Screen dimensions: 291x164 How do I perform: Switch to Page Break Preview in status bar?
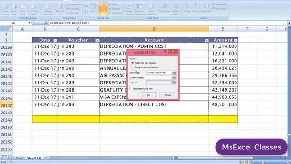click(250, 162)
